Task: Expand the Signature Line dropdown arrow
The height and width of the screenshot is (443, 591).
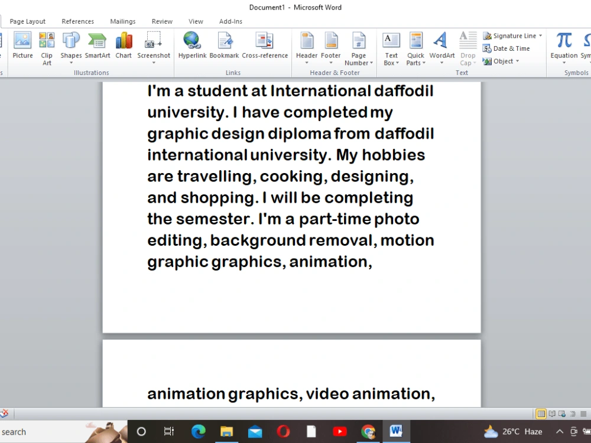Action: point(541,36)
